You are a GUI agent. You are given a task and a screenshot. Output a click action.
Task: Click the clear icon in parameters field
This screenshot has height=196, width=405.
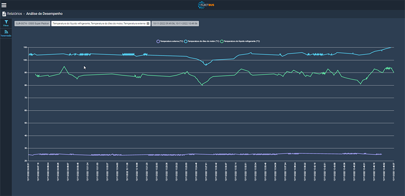pyautogui.click(x=148, y=24)
